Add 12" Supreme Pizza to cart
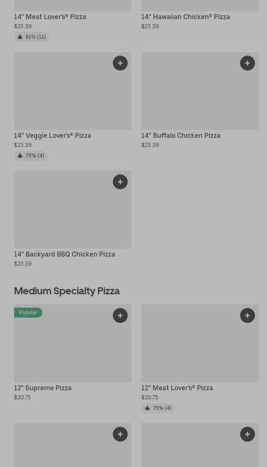Viewport: 267px width, 467px height. click(120, 315)
